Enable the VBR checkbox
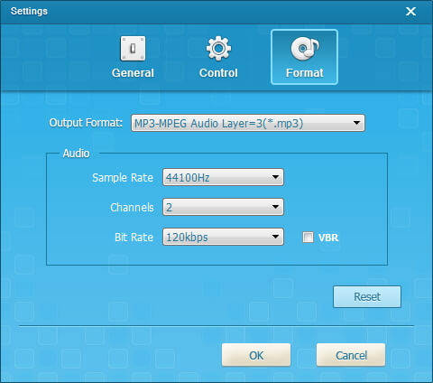Screen dimensions: 433x383 [308, 238]
